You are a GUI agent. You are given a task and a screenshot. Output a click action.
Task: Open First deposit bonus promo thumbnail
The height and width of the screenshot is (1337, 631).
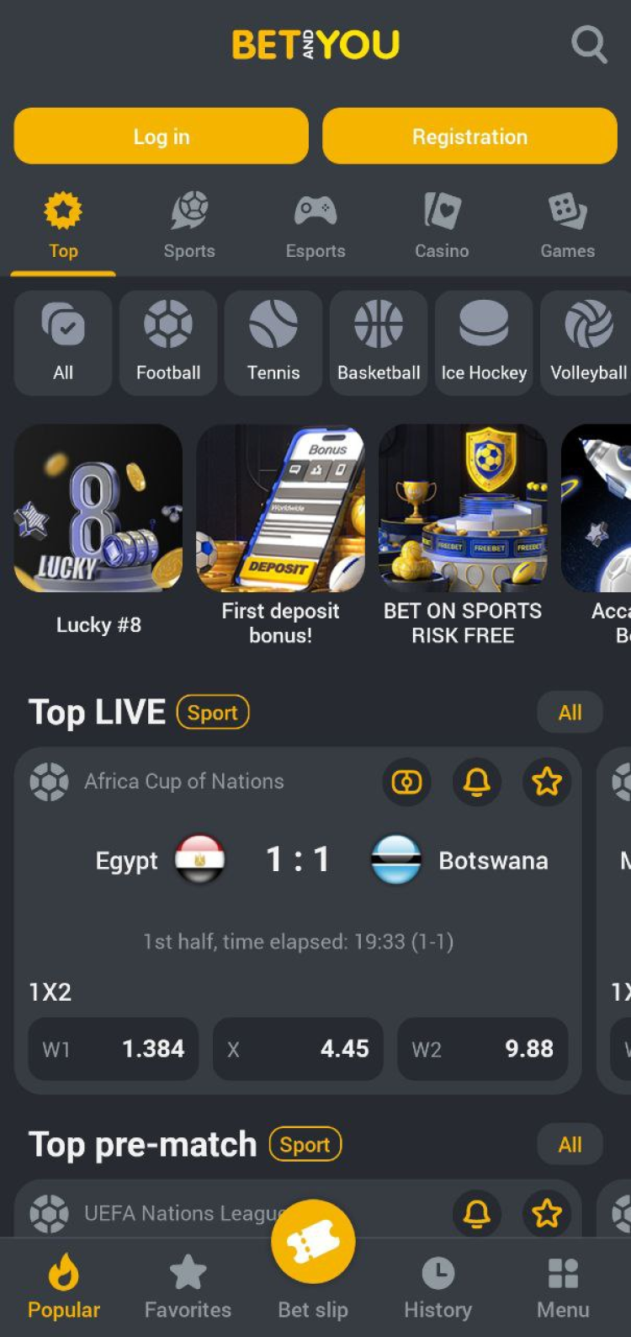click(280, 508)
